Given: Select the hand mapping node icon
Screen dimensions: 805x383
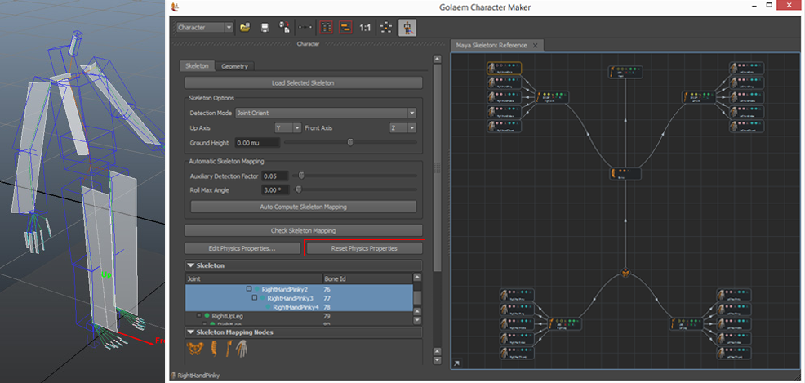Looking at the screenshot, I should 243,349.
